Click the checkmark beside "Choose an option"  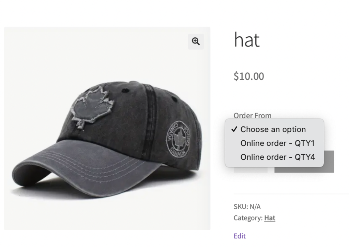(234, 129)
